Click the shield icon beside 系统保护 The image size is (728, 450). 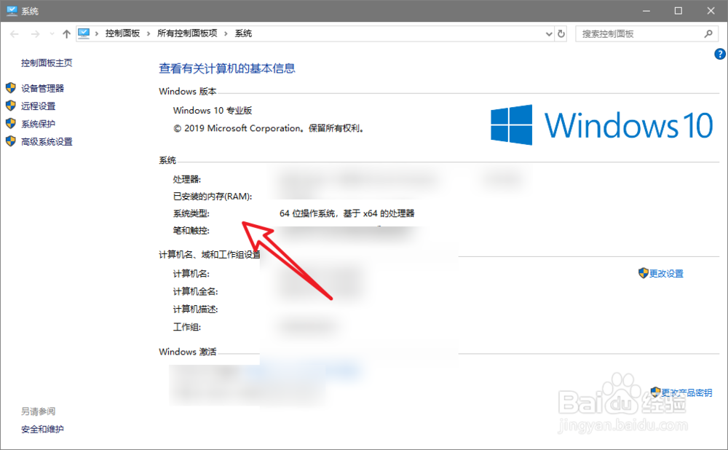click(x=11, y=124)
